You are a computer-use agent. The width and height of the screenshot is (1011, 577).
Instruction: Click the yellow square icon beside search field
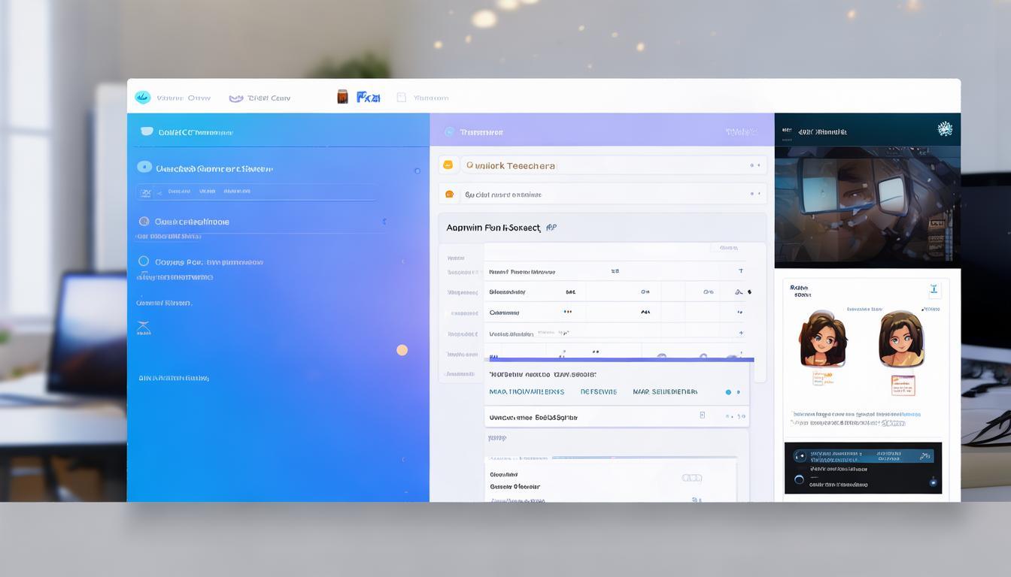pyautogui.click(x=448, y=165)
